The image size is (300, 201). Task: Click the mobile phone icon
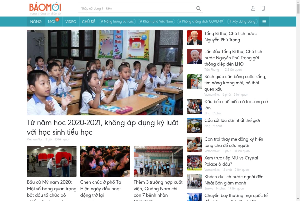263,8
